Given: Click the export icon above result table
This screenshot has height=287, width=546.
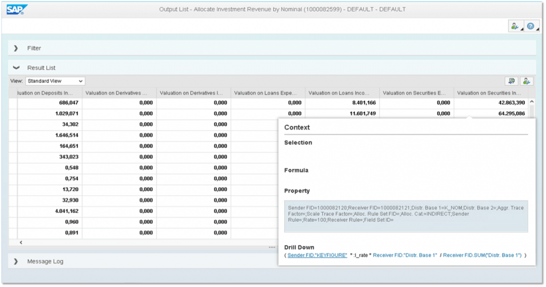Looking at the screenshot, I should click(x=511, y=81).
